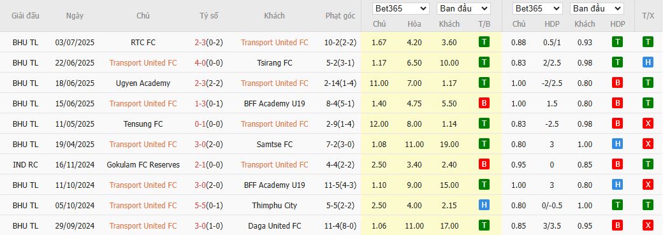Click the Tỷ số column header
Image resolution: width=663 pixels, height=235 pixels.
[x=209, y=16]
